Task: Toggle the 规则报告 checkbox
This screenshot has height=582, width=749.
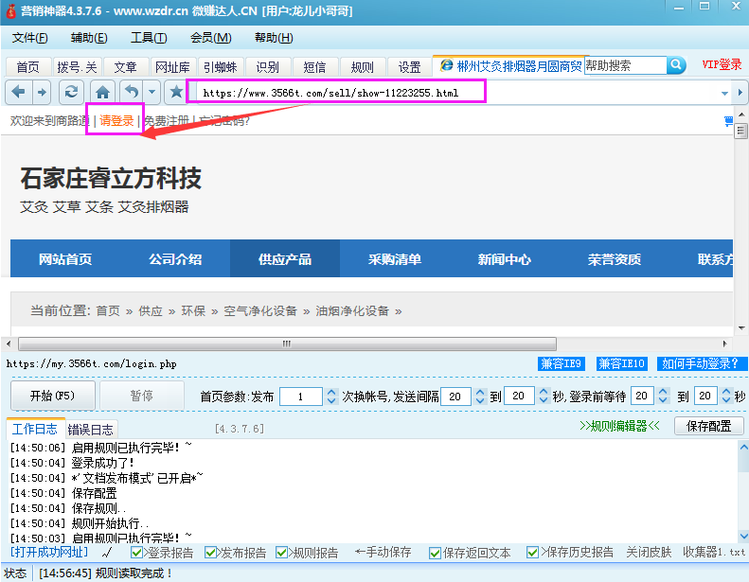Action: tap(282, 553)
